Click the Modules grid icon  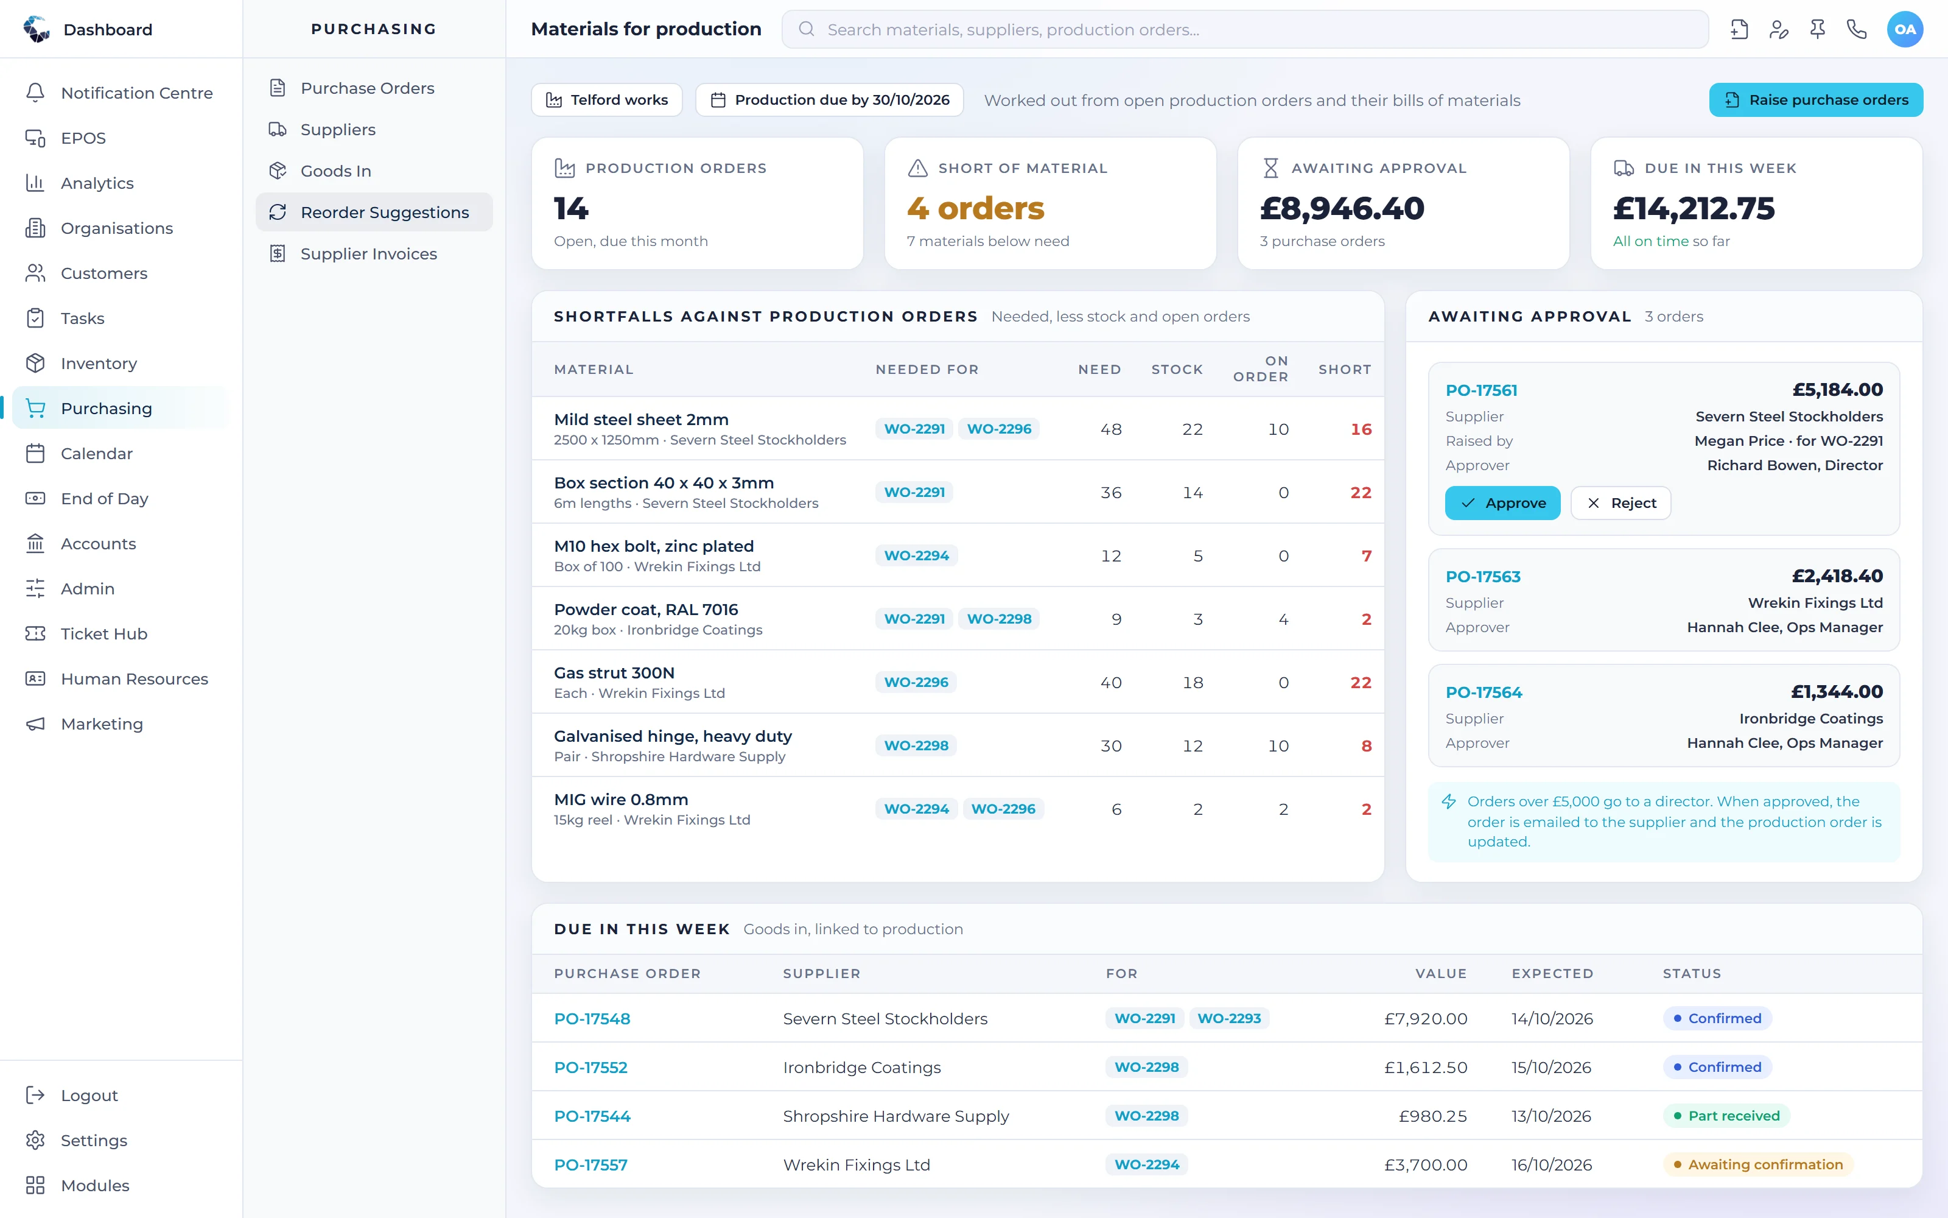35,1186
